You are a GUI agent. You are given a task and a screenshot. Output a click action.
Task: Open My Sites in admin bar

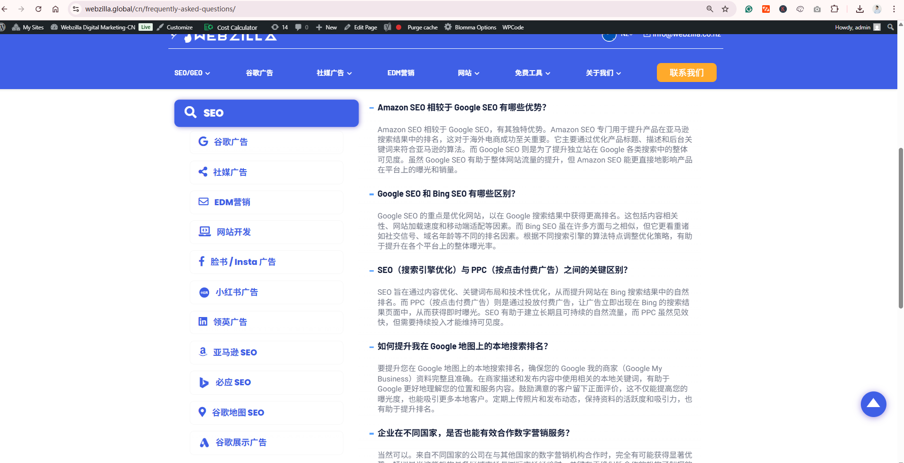coord(28,27)
